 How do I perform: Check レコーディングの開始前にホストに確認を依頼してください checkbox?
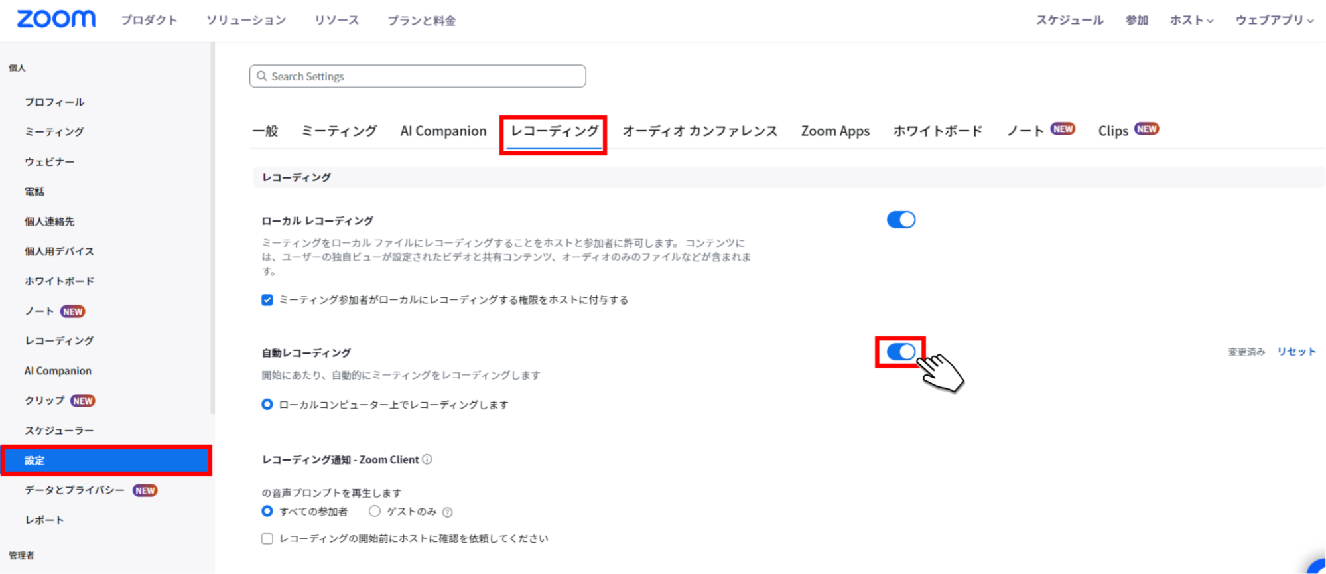point(267,539)
